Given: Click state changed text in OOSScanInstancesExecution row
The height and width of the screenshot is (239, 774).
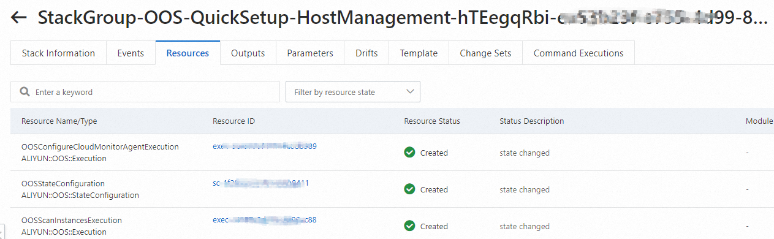Looking at the screenshot, I should pyautogui.click(x=525, y=227).
